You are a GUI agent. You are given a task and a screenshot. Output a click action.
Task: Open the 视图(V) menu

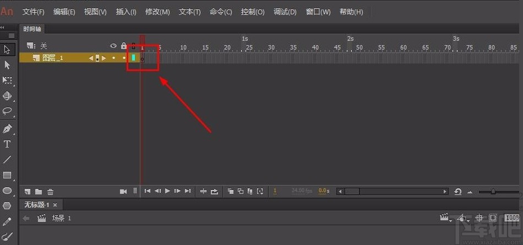point(95,12)
